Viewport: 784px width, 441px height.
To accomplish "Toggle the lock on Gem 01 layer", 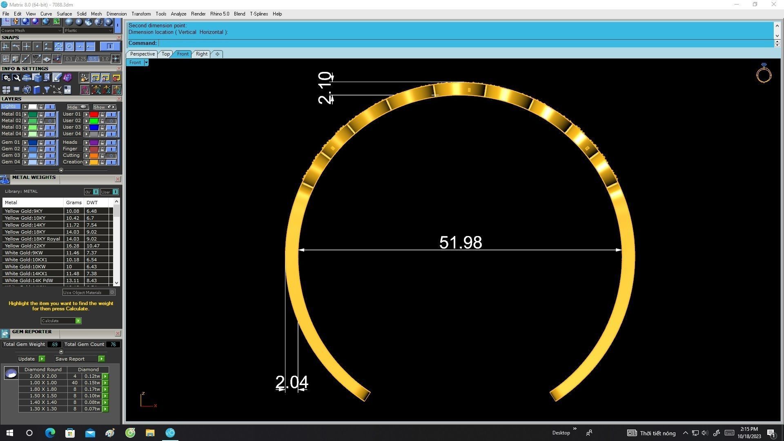I will click(41, 143).
